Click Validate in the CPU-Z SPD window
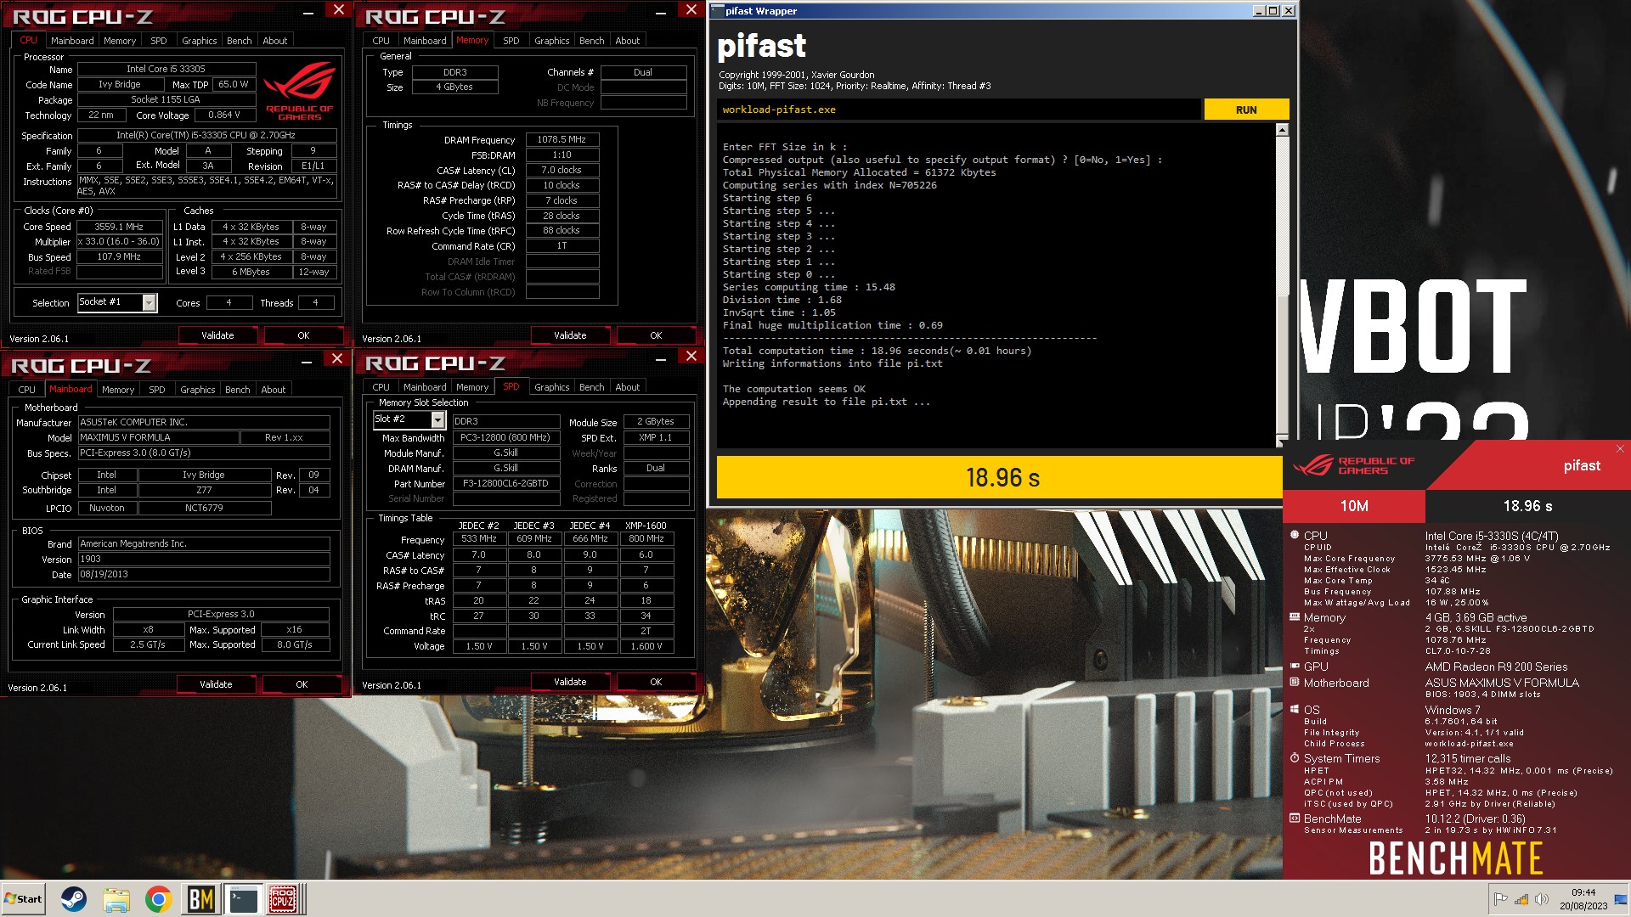This screenshot has height=917, width=1631. tap(570, 682)
